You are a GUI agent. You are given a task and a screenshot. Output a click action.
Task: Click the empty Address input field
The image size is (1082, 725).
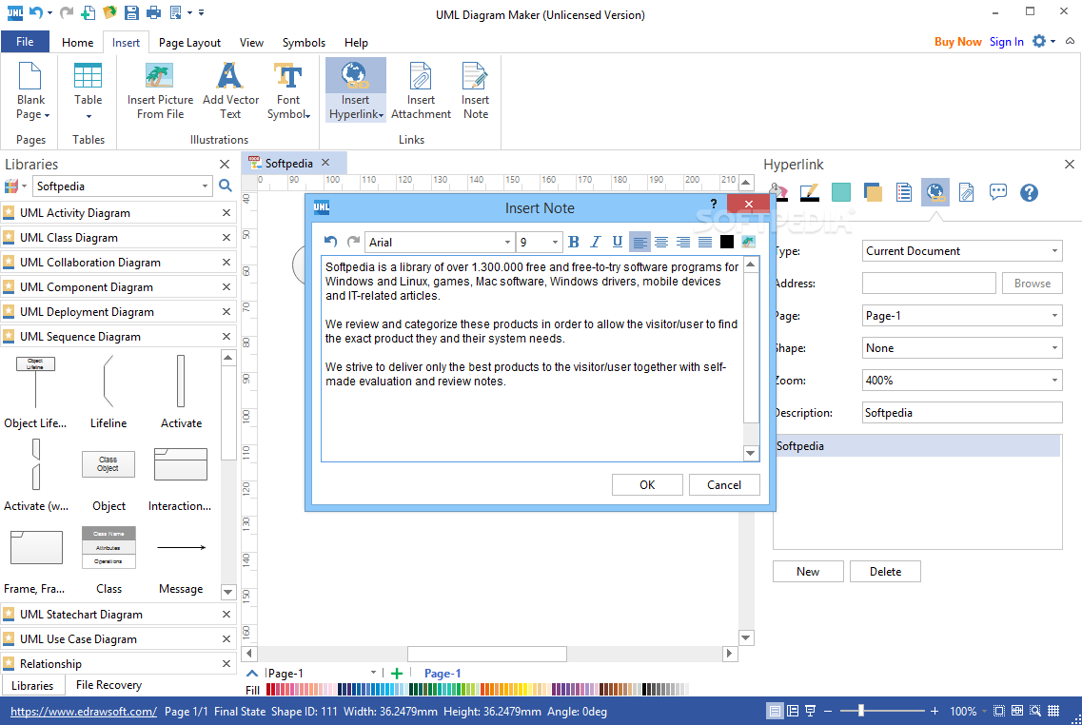[x=929, y=284]
